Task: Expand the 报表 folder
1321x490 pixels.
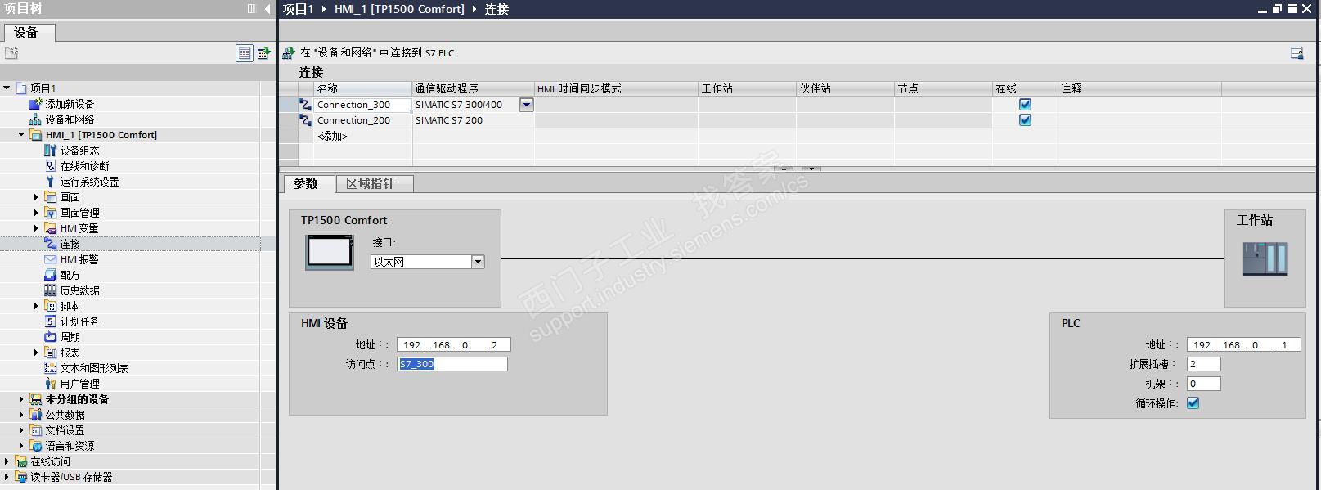Action: 36,353
